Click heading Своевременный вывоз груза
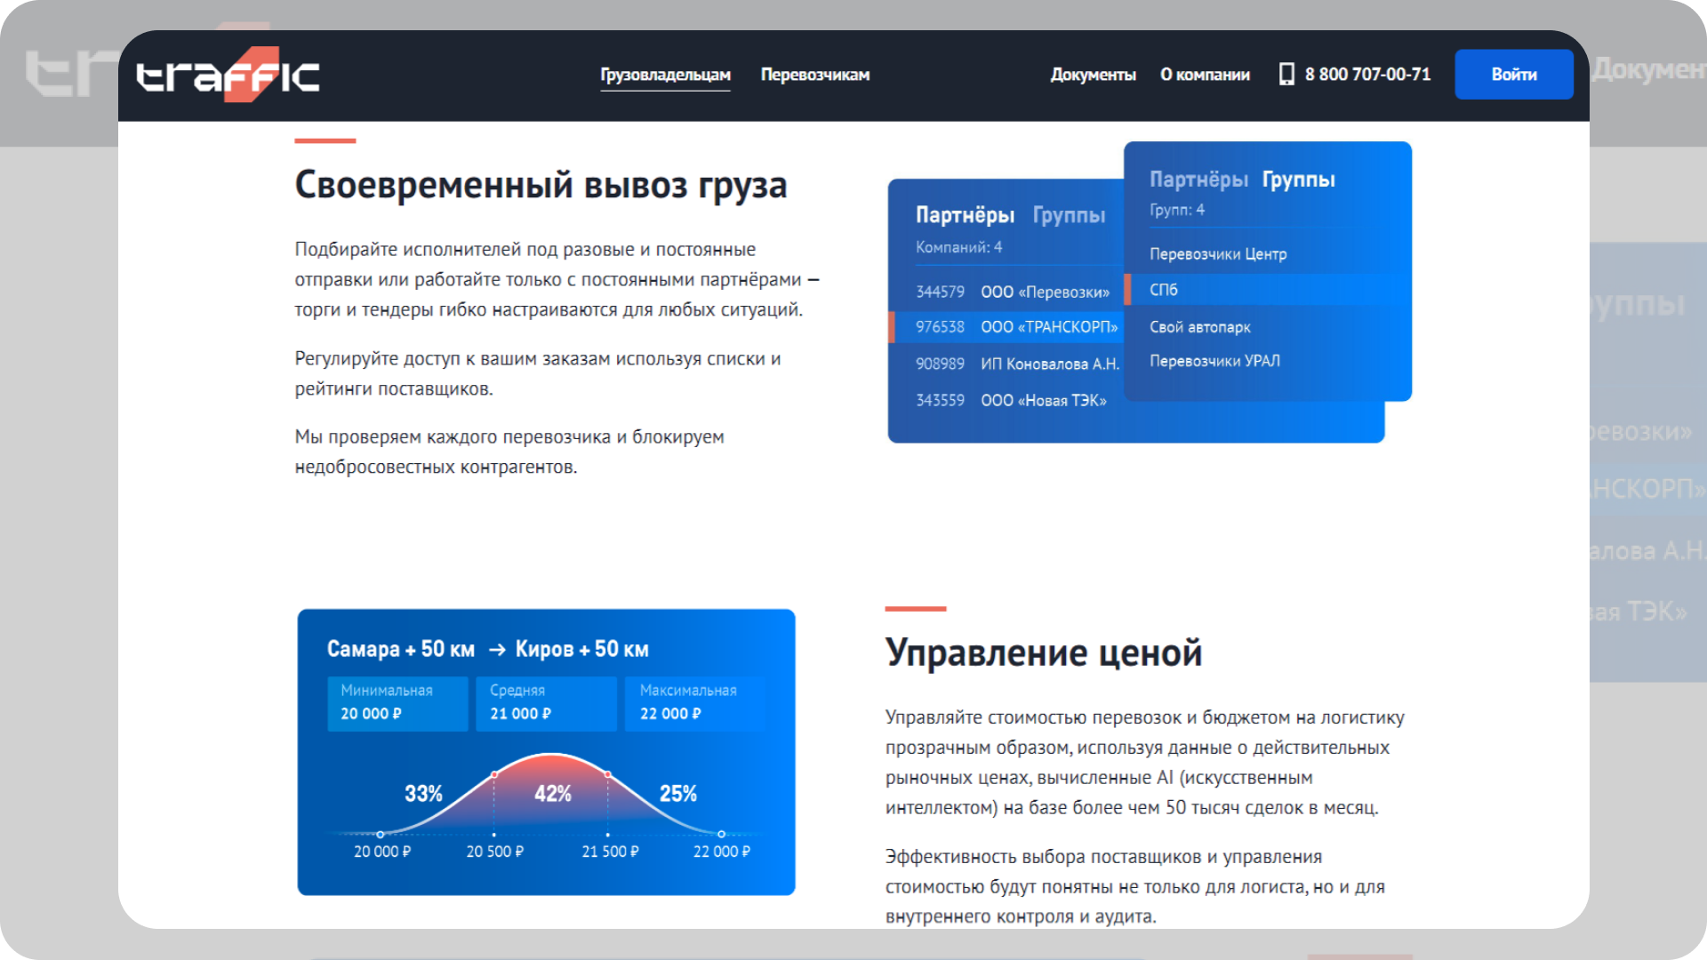 tap(541, 185)
